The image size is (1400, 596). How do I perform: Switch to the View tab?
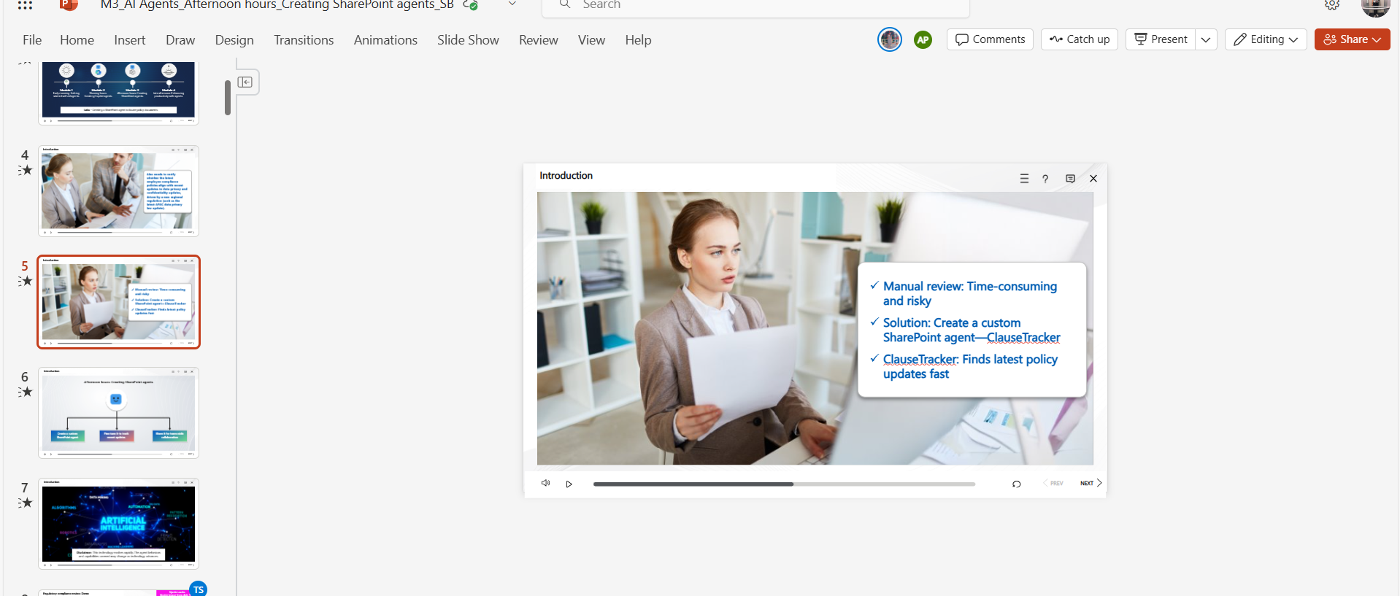coord(591,40)
